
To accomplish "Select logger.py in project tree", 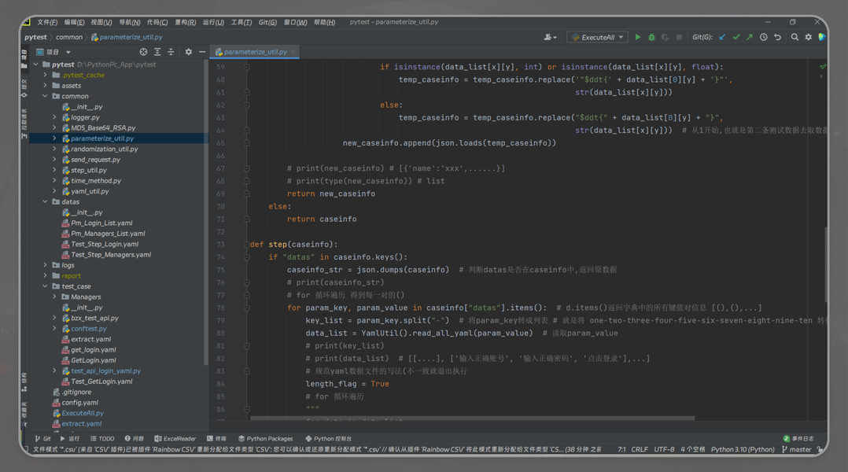I will coord(86,117).
